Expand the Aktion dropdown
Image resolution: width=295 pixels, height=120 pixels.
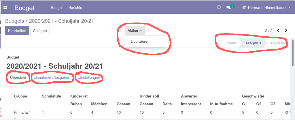135,31
